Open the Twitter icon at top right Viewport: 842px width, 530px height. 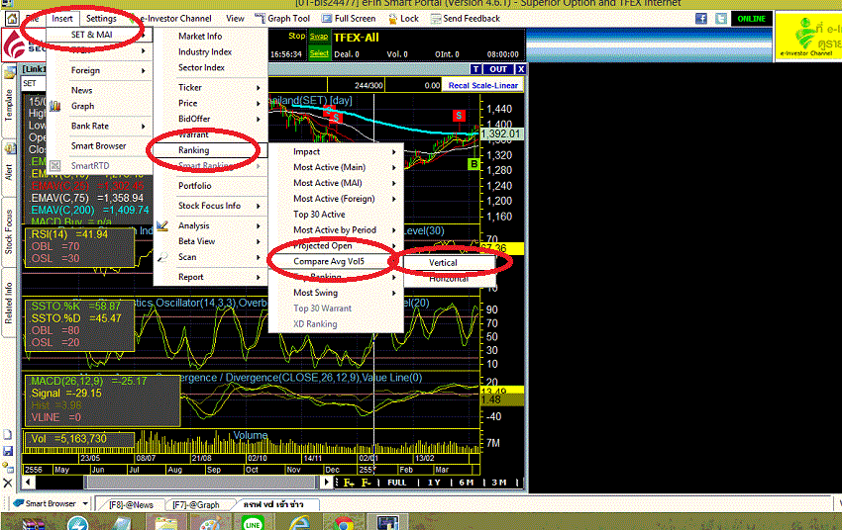click(x=720, y=19)
